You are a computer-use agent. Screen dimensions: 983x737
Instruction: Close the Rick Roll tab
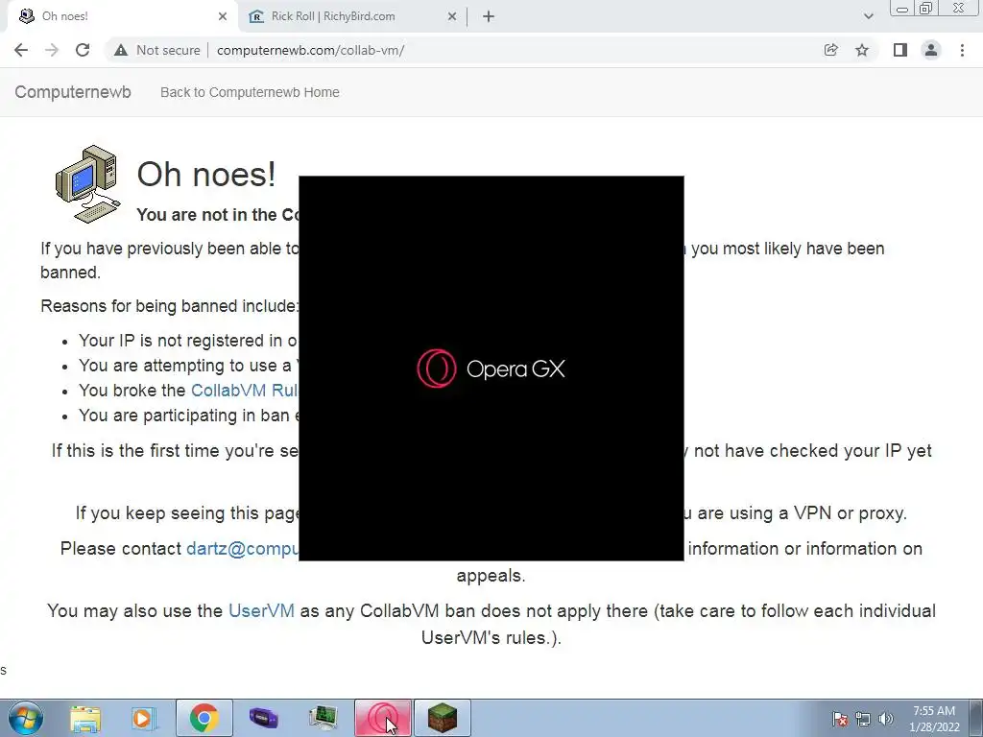(x=452, y=16)
